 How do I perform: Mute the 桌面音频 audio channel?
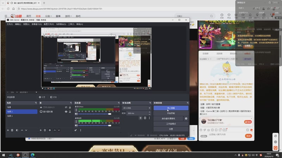point(76,125)
